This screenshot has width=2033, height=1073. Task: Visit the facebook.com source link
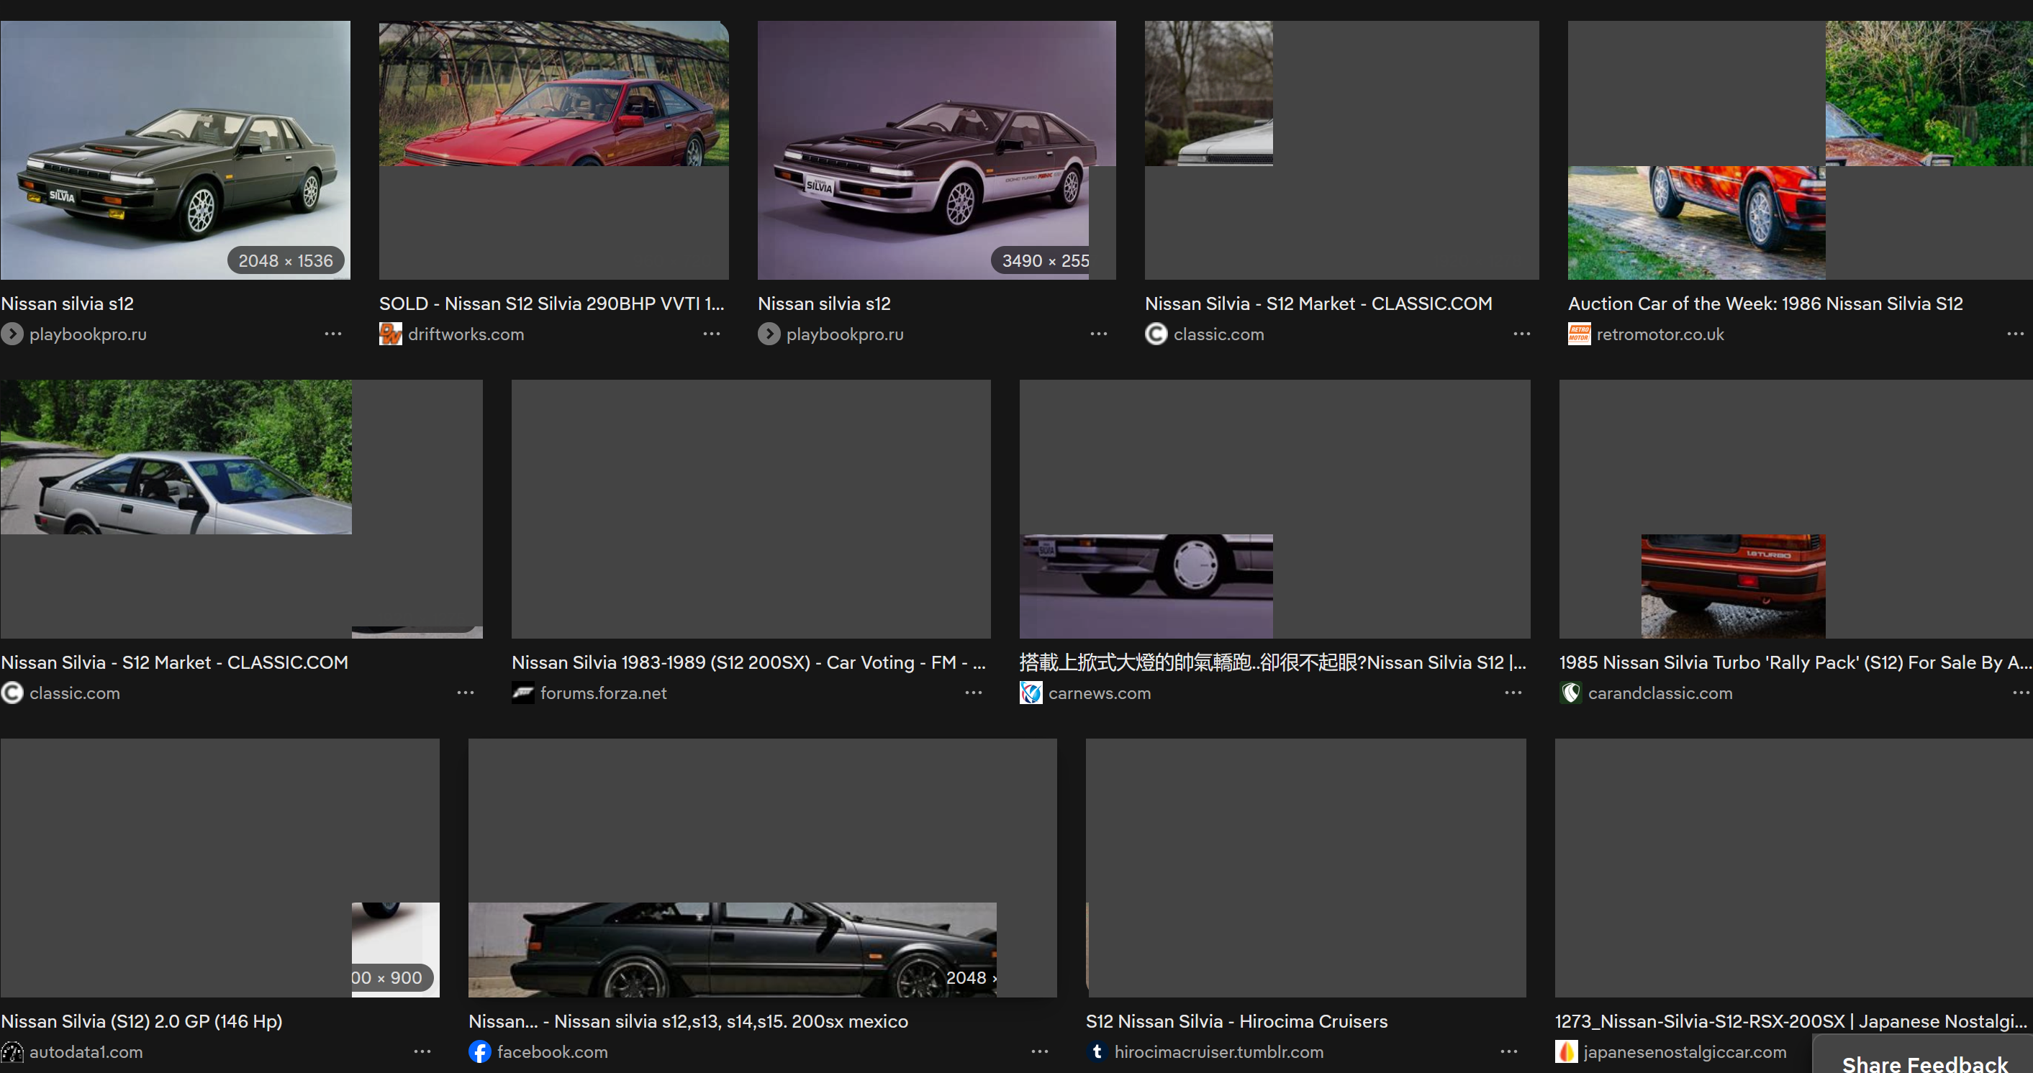[553, 1052]
